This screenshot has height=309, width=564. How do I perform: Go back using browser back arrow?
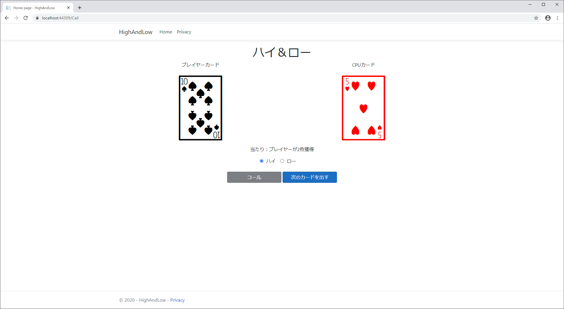[x=7, y=18]
